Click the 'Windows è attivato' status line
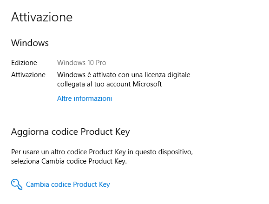The height and width of the screenshot is (204, 269). pos(124,75)
